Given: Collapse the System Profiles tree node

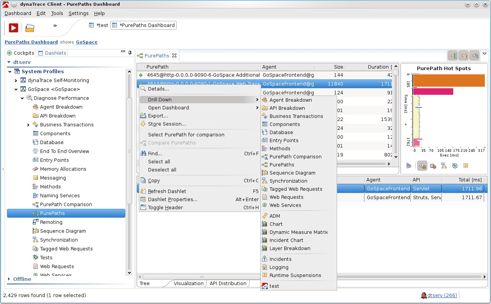Looking at the screenshot, I should [x=10, y=71].
